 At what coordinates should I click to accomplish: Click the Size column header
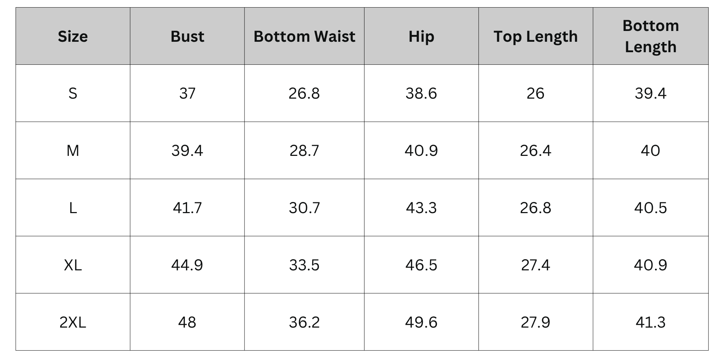(73, 36)
